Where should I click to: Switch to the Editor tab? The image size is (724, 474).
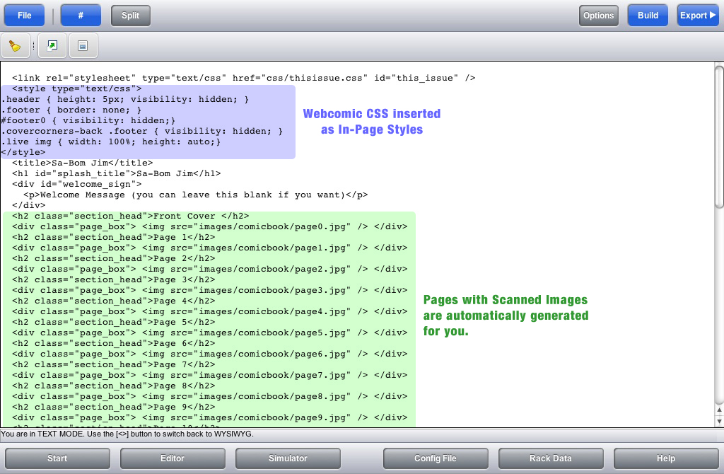(173, 458)
